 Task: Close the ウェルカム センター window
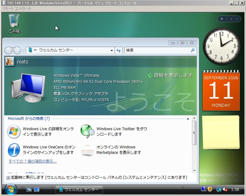[x=192, y=43]
